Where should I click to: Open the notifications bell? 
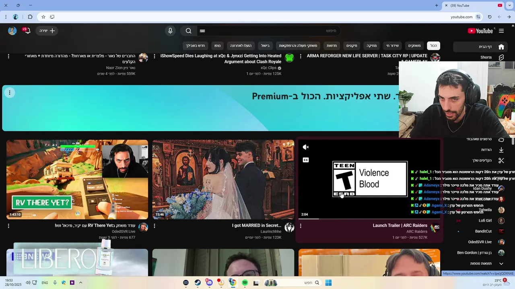tap(27, 31)
